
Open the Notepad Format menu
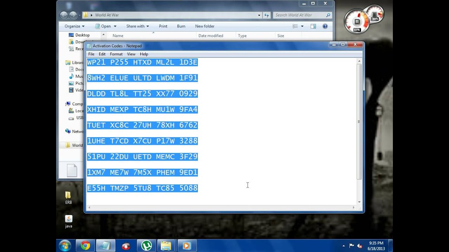pos(116,54)
